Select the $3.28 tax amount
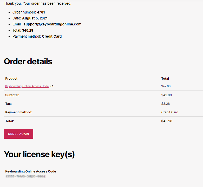 click(166, 104)
